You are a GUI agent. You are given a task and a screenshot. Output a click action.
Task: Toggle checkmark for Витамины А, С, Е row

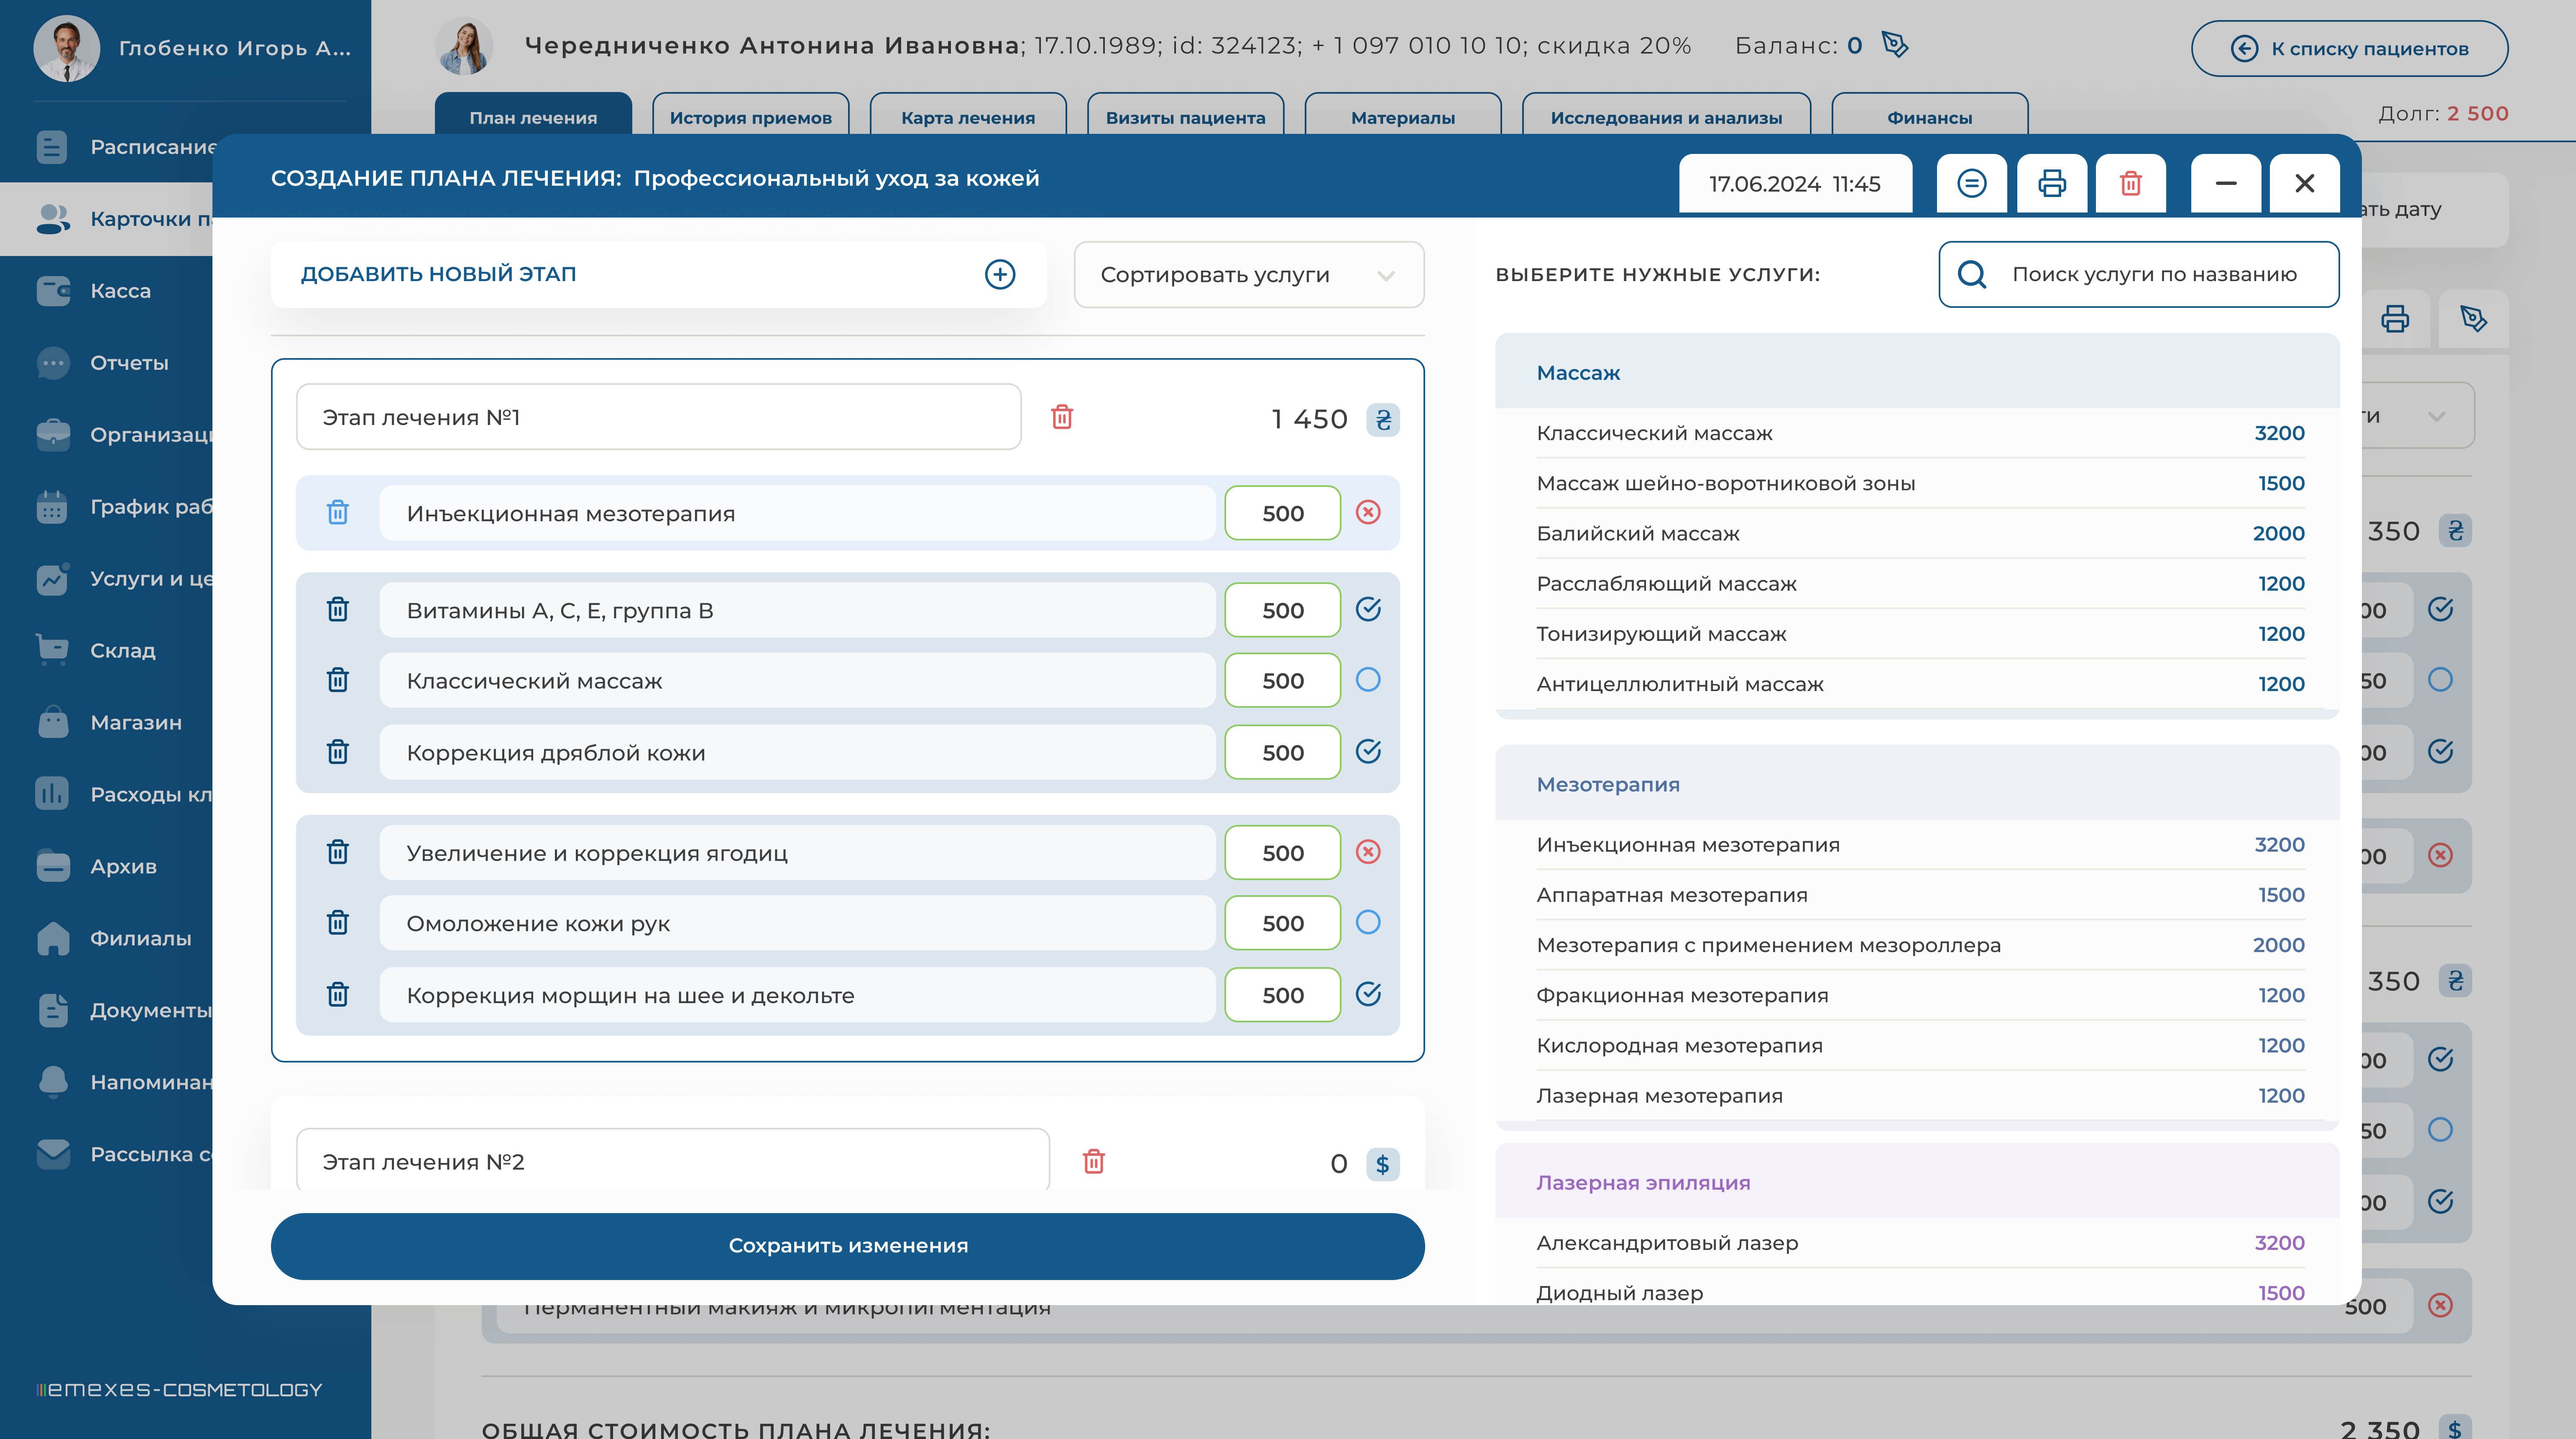coord(1368,610)
